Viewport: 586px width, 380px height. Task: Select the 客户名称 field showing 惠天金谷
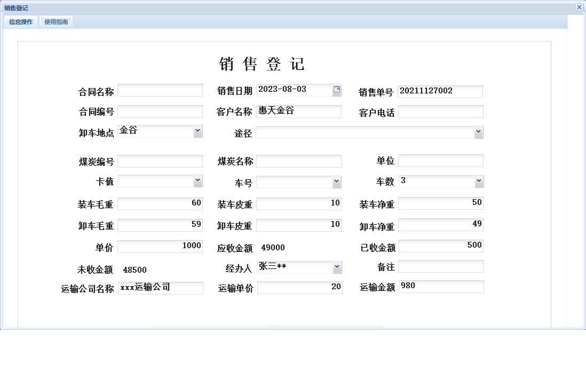point(299,112)
